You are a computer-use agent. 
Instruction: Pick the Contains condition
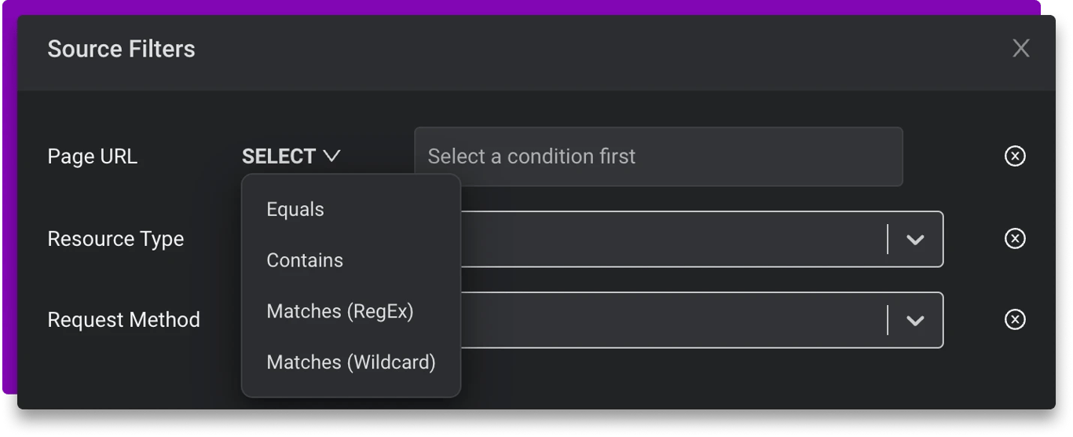pos(305,260)
